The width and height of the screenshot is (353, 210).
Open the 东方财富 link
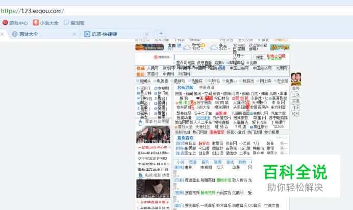coord(278,108)
